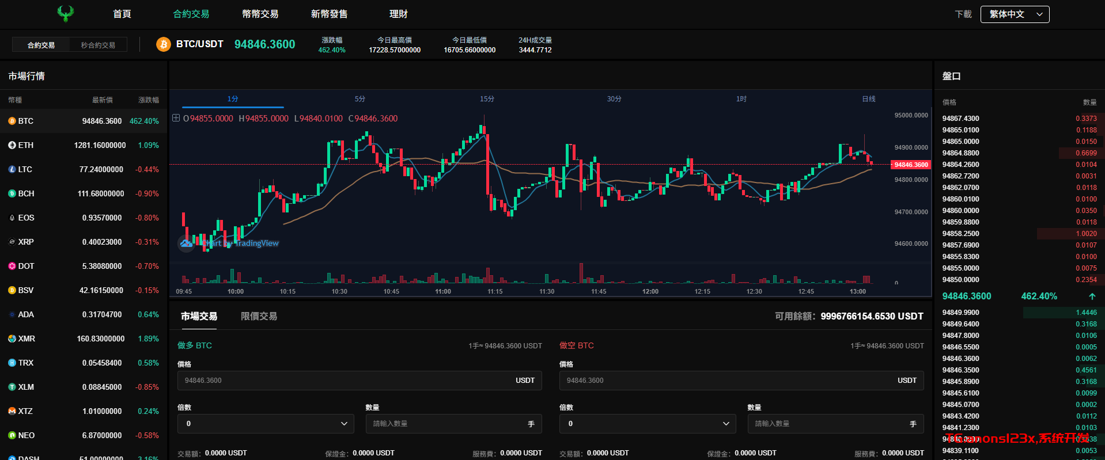
Task: Select the LTC coin icon in market list
Action: tap(12, 169)
